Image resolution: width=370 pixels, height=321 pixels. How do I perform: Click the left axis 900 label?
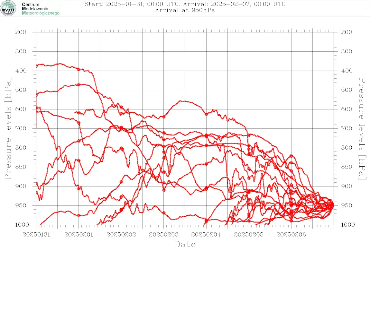pyautogui.click(x=21, y=186)
